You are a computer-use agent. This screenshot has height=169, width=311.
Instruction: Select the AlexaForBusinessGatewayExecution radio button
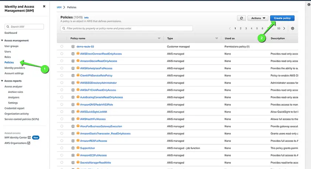tap(62, 126)
